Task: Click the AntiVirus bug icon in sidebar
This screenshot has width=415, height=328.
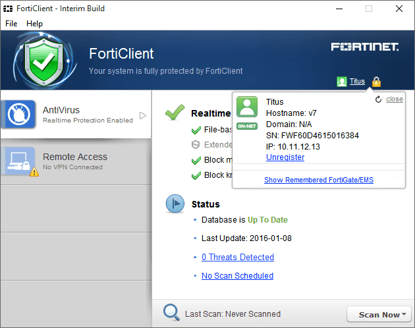Action: coord(18,114)
